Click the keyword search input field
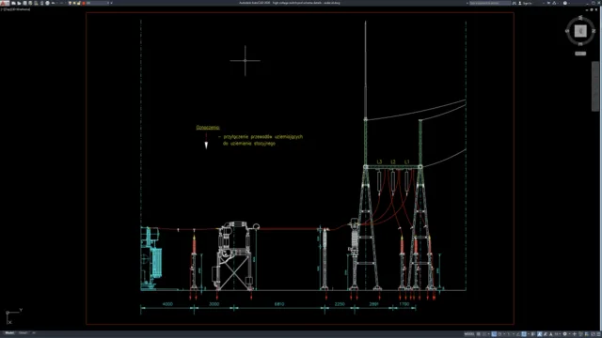The width and height of the screenshot is (602, 338). point(490,3)
